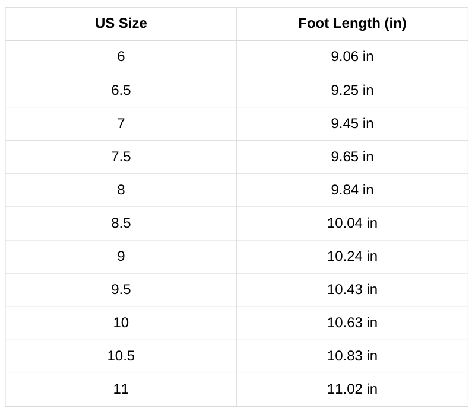Click the US Size column header
This screenshot has height=415, width=475.
coord(121,24)
